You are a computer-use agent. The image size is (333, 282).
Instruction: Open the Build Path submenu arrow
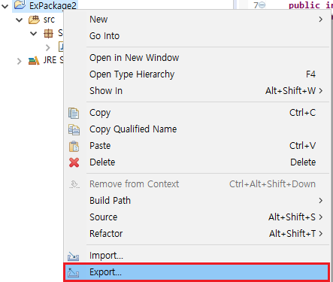click(x=321, y=201)
